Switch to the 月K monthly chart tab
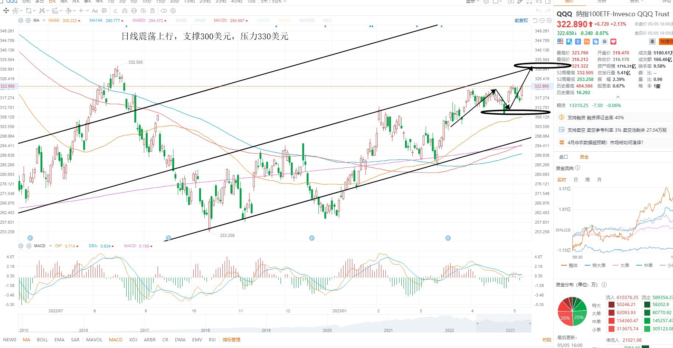Image resolution: width=673 pixels, height=348 pixels. (x=76, y=1)
